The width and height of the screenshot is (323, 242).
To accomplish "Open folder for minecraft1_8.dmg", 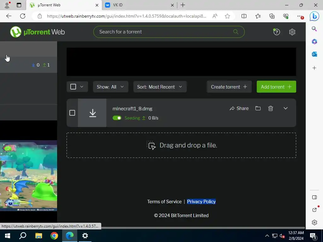I will (x=258, y=108).
